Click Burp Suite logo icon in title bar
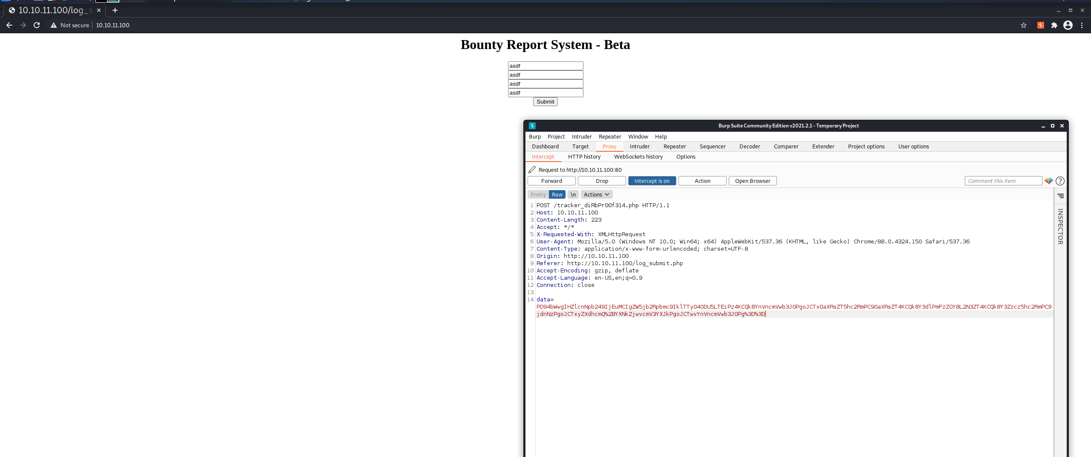 [x=532, y=126]
